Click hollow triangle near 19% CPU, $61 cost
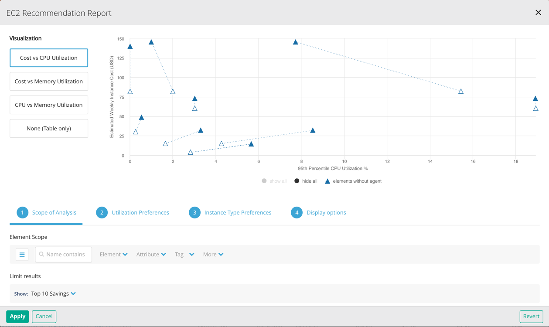 536,108
